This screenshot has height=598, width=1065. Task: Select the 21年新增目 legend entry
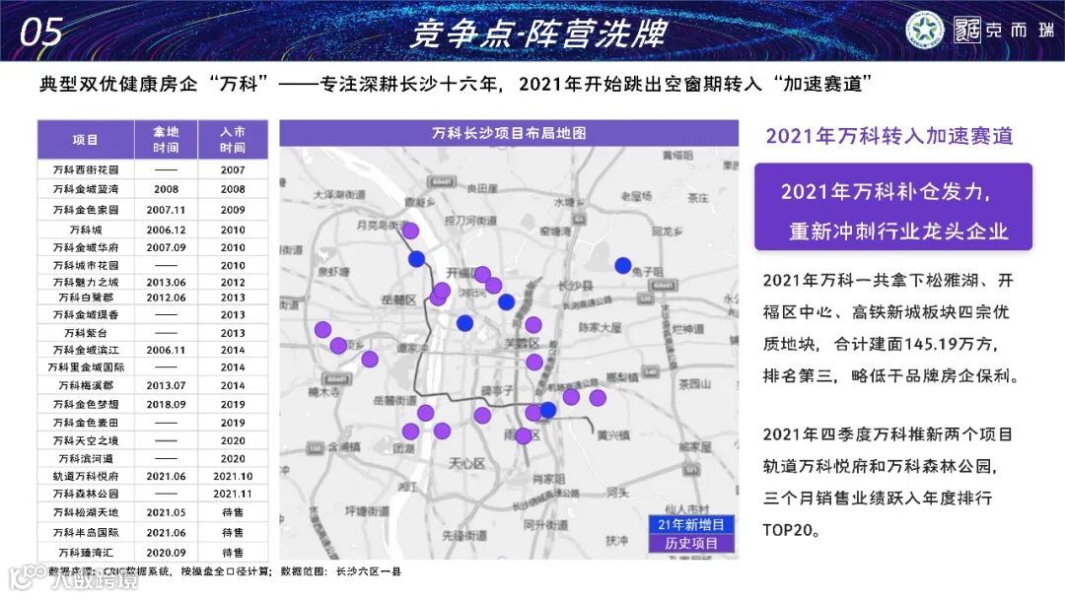point(690,524)
